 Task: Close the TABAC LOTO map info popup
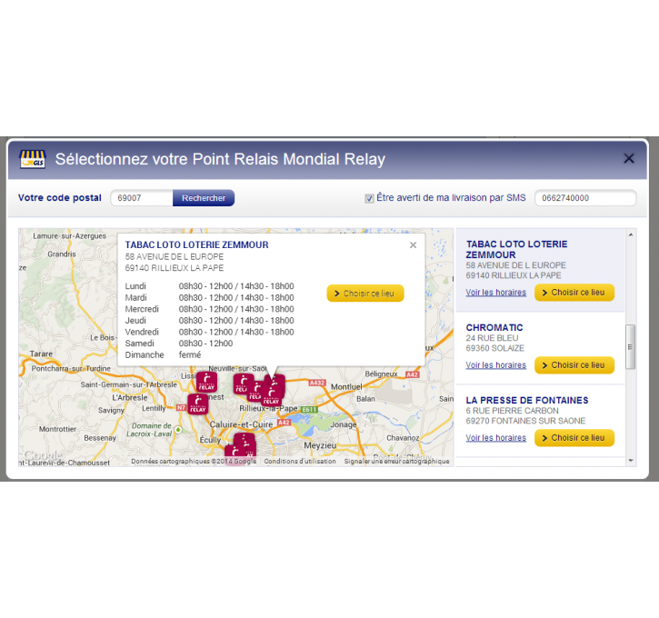coord(414,245)
